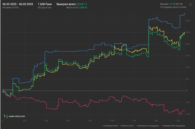Click the 600 x-axis tick label

coord(68,121)
